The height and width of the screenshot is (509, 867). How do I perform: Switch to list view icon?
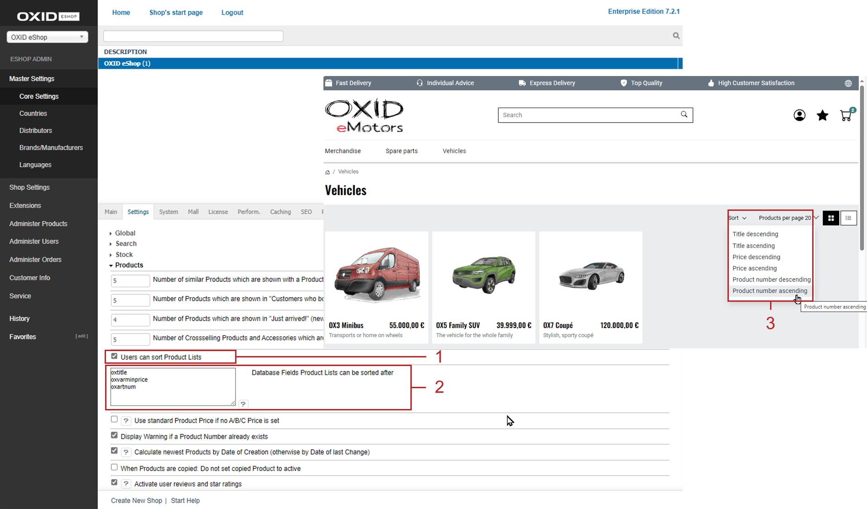coord(848,218)
